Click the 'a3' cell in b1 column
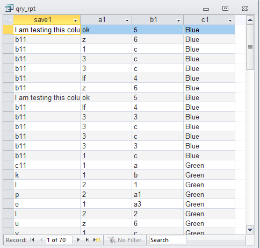This screenshot has width=260, height=248. click(x=158, y=204)
